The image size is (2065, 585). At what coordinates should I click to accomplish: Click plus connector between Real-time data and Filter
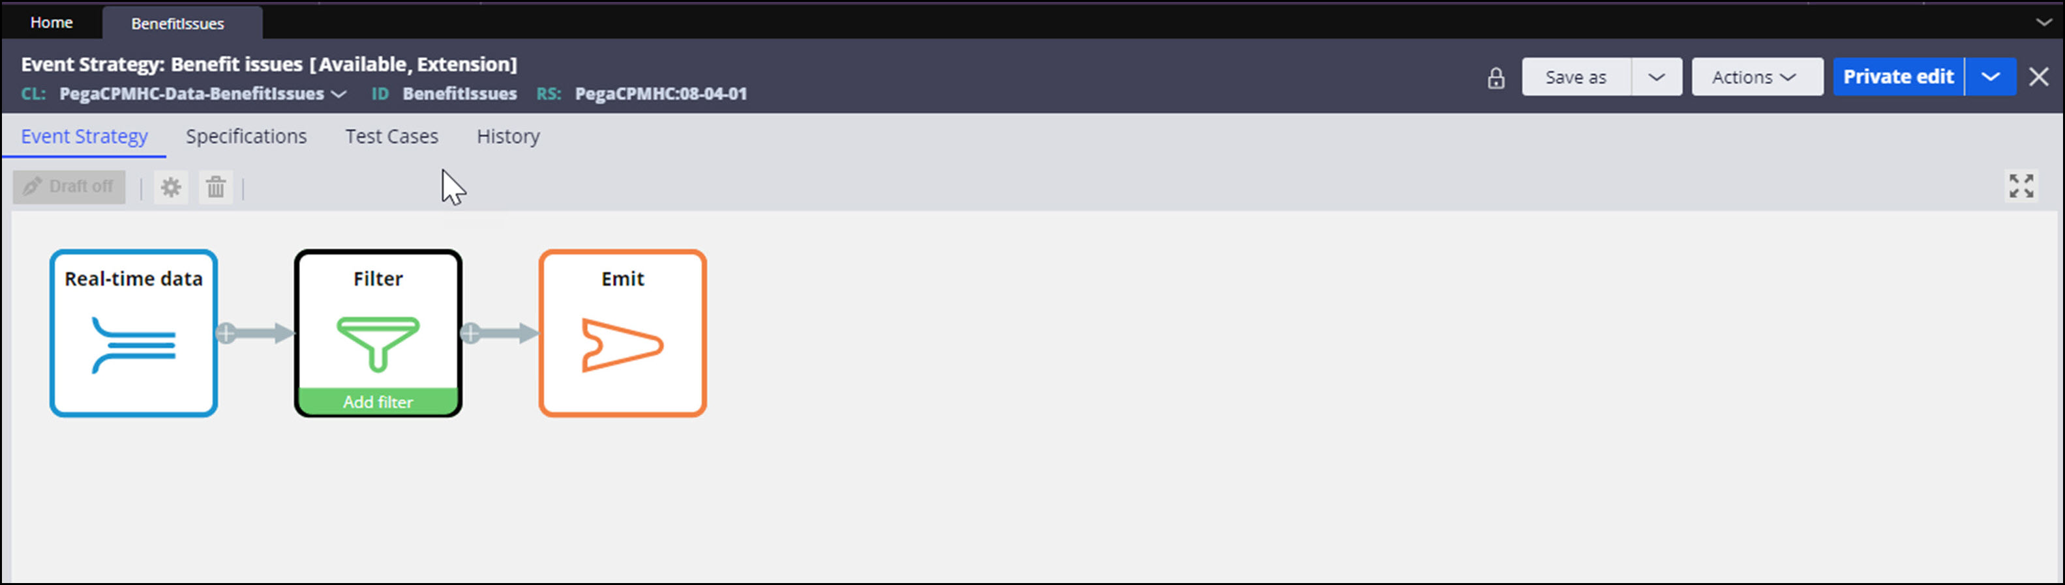click(x=227, y=333)
